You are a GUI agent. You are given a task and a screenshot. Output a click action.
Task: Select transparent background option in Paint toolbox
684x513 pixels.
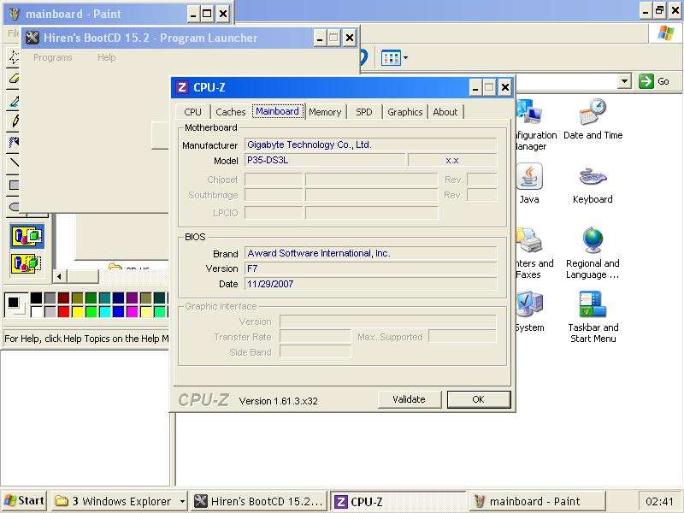27,262
